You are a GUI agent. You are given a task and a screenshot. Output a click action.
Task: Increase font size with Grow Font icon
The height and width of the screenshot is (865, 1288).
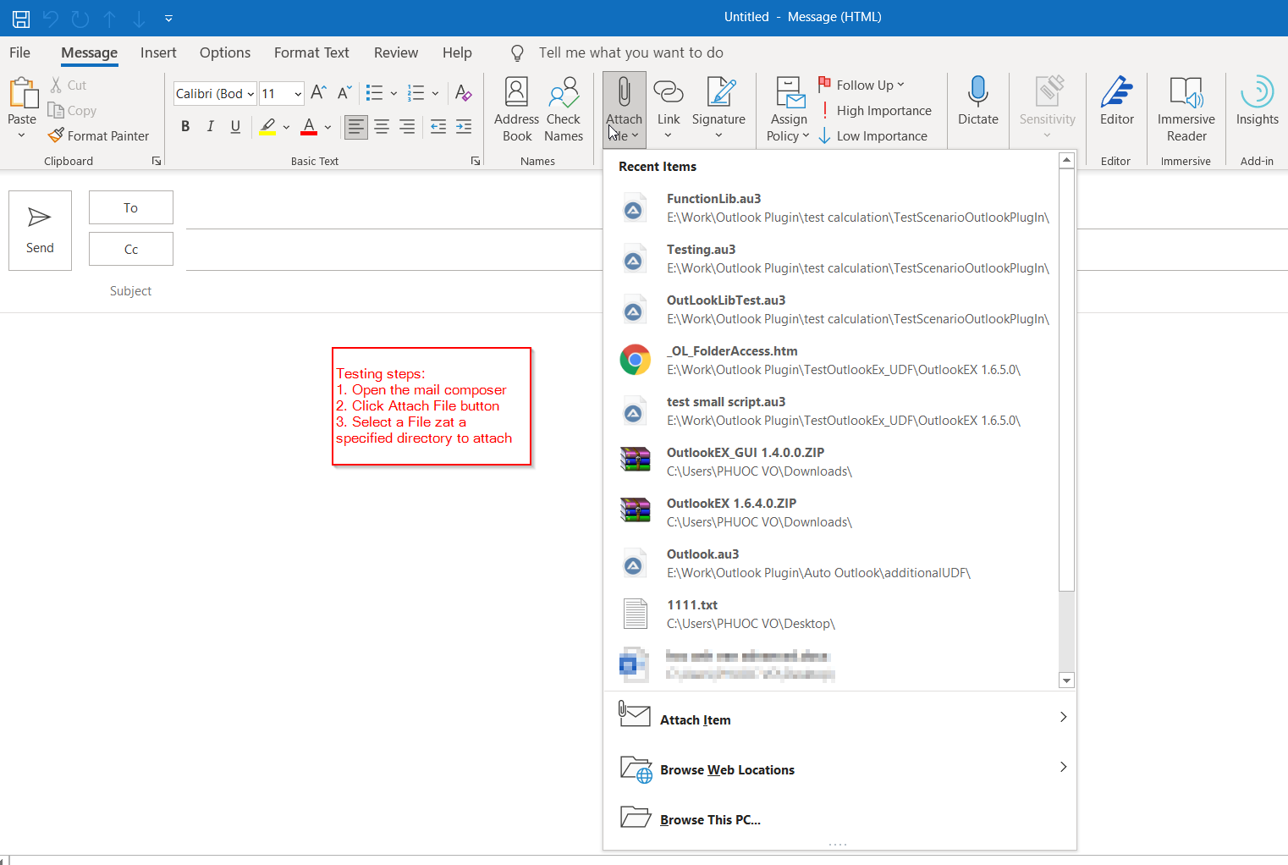click(318, 92)
